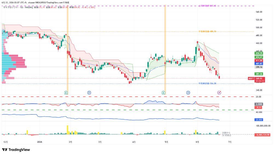Click the 上場来高値 line label at top

[207, 6]
